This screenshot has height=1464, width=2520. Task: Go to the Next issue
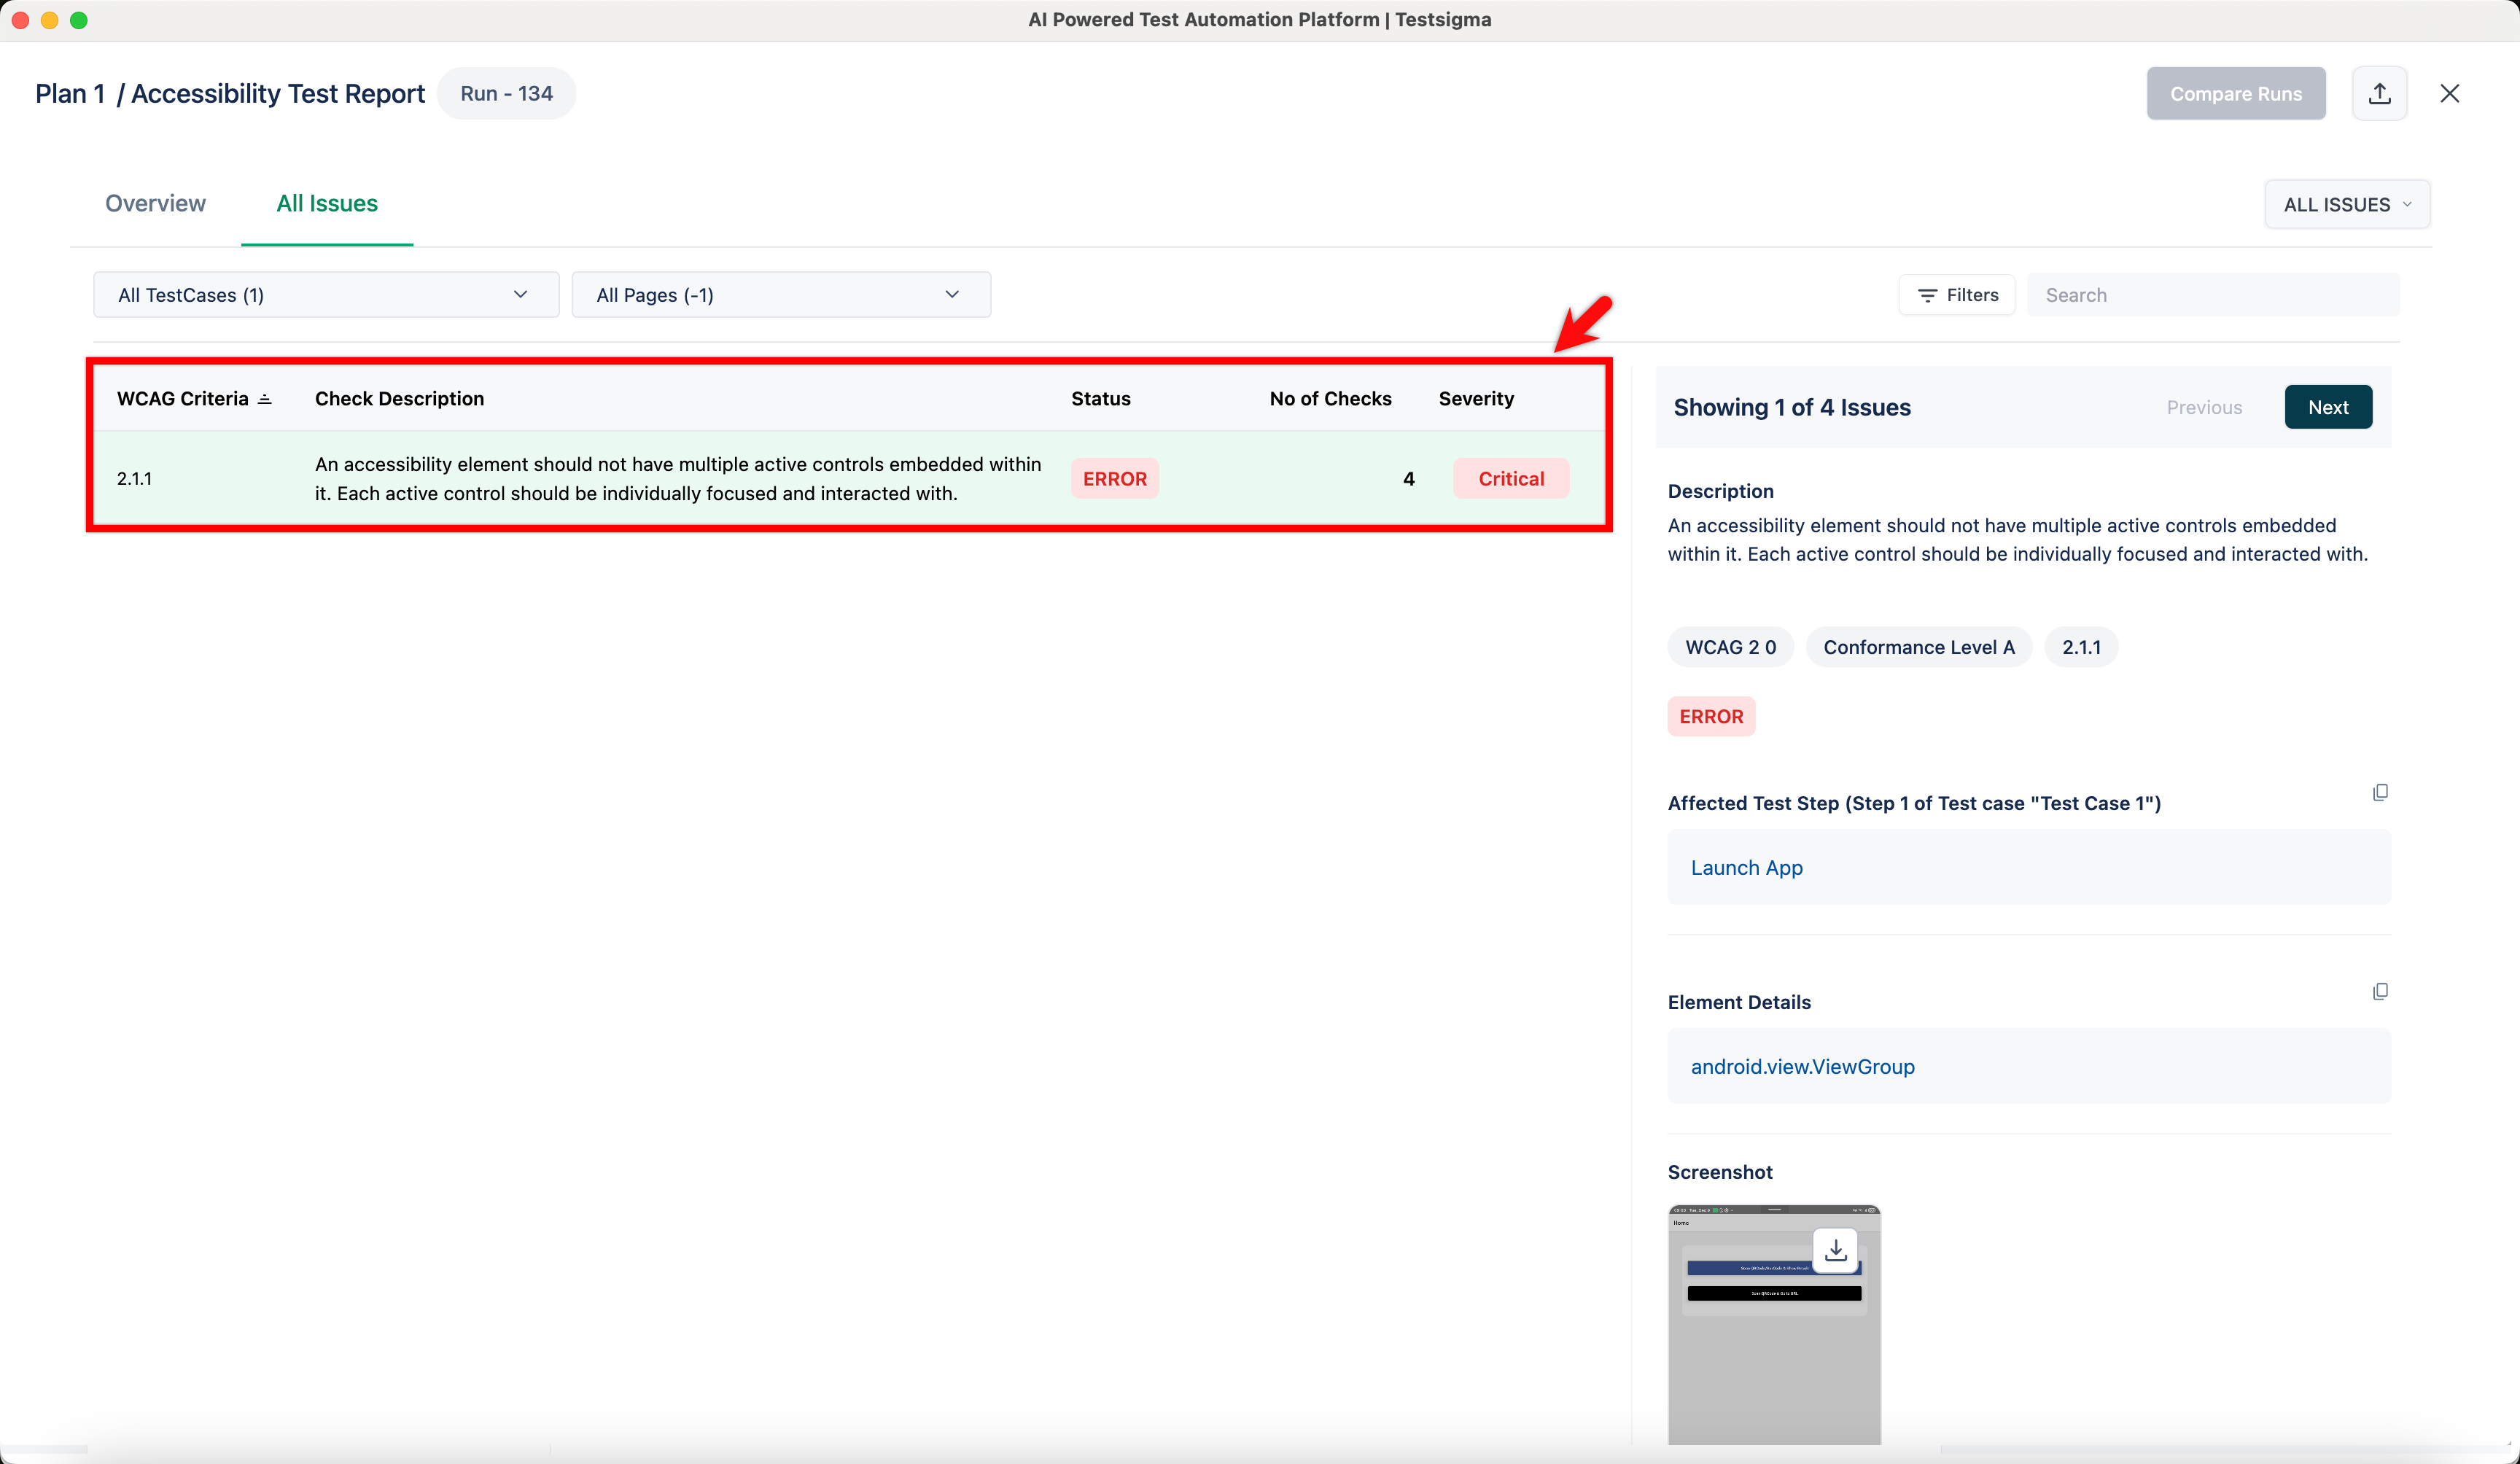tap(2327, 407)
